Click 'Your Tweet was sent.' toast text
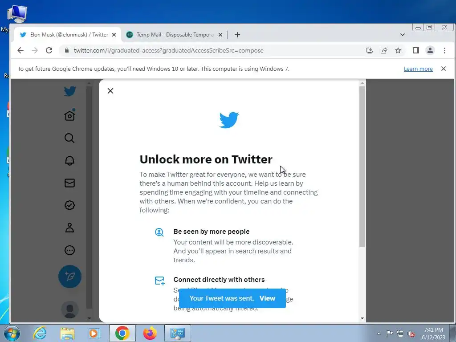Image resolution: width=456 pixels, height=342 pixels. pos(221,298)
